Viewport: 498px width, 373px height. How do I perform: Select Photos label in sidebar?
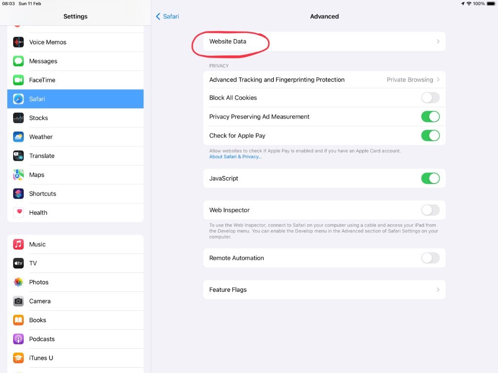[39, 282]
